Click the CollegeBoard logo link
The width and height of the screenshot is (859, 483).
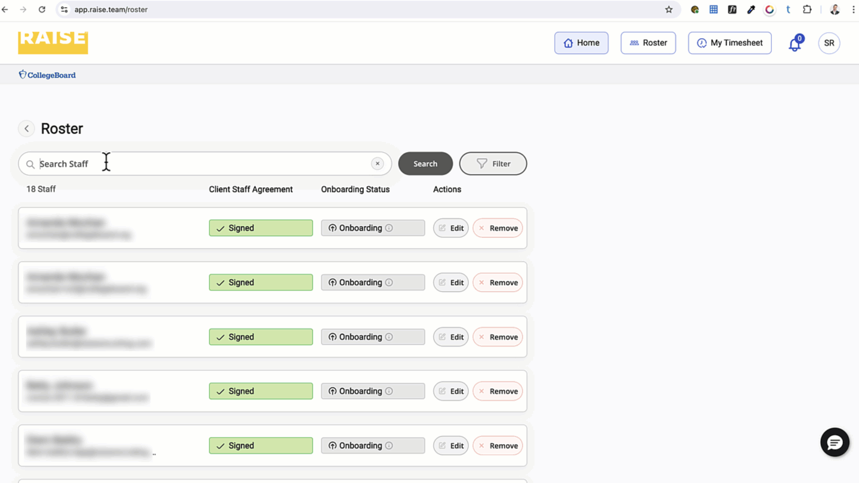pos(47,75)
